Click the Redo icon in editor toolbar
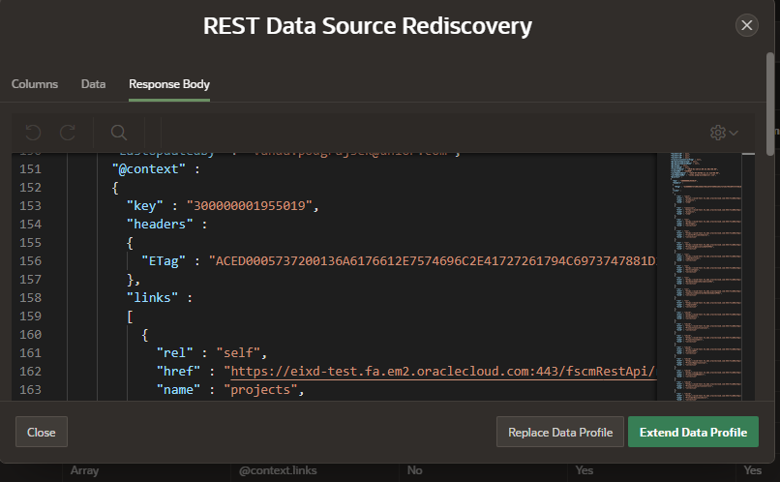Image resolution: width=780 pixels, height=482 pixels. pyautogui.click(x=68, y=132)
